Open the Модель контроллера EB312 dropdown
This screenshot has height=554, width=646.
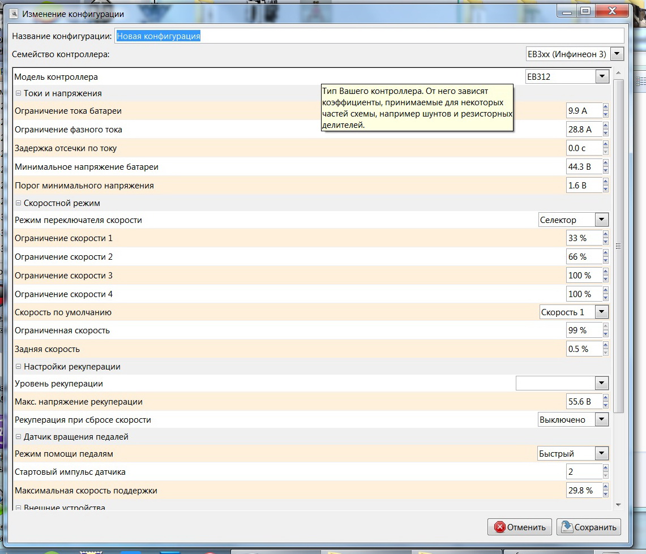(602, 77)
